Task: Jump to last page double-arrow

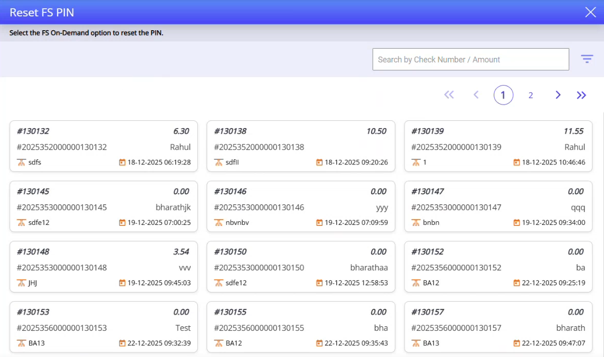Action: [581, 95]
